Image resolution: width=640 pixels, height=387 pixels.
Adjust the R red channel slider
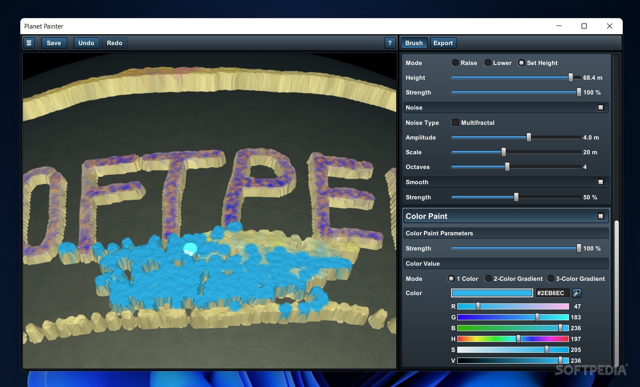[513, 306]
